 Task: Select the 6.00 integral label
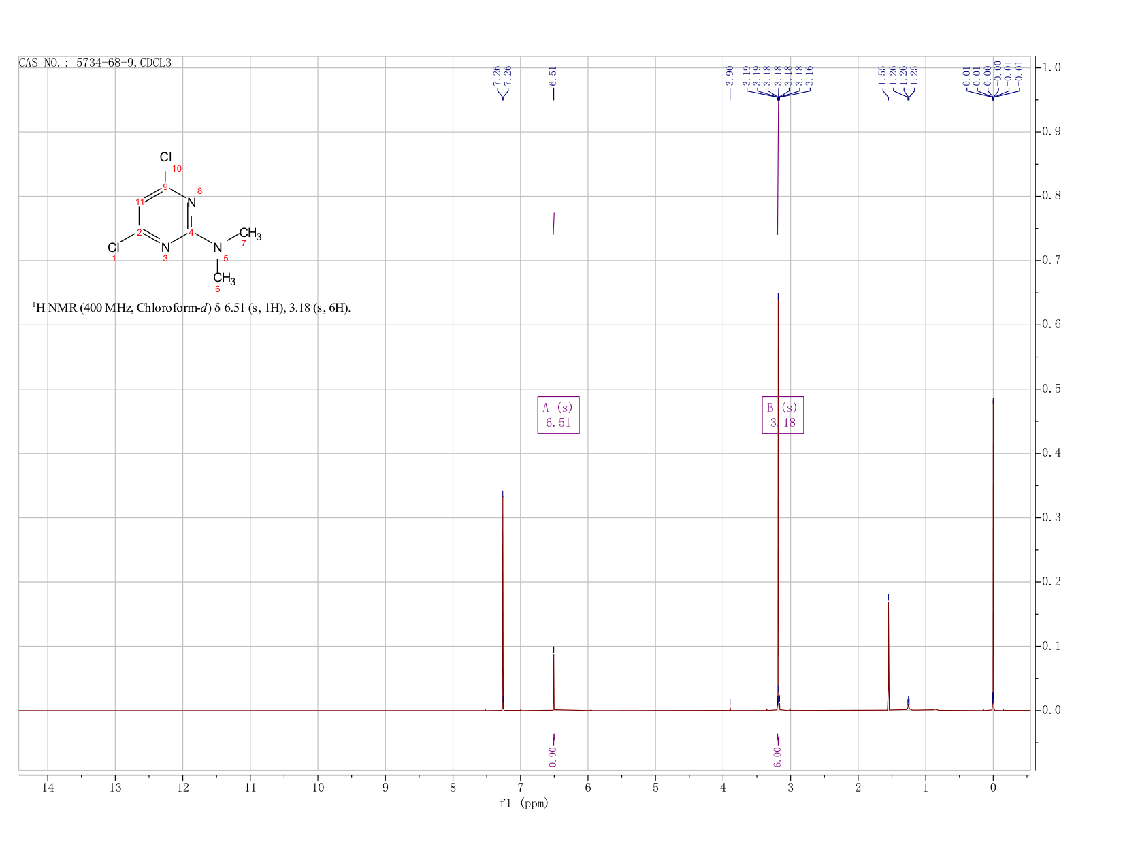click(x=777, y=756)
